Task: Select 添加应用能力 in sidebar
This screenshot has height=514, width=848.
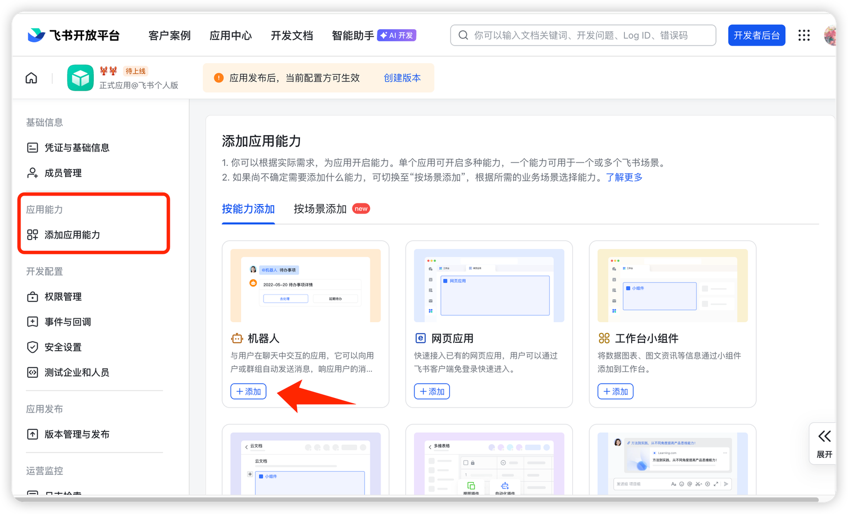Action: tap(72, 235)
